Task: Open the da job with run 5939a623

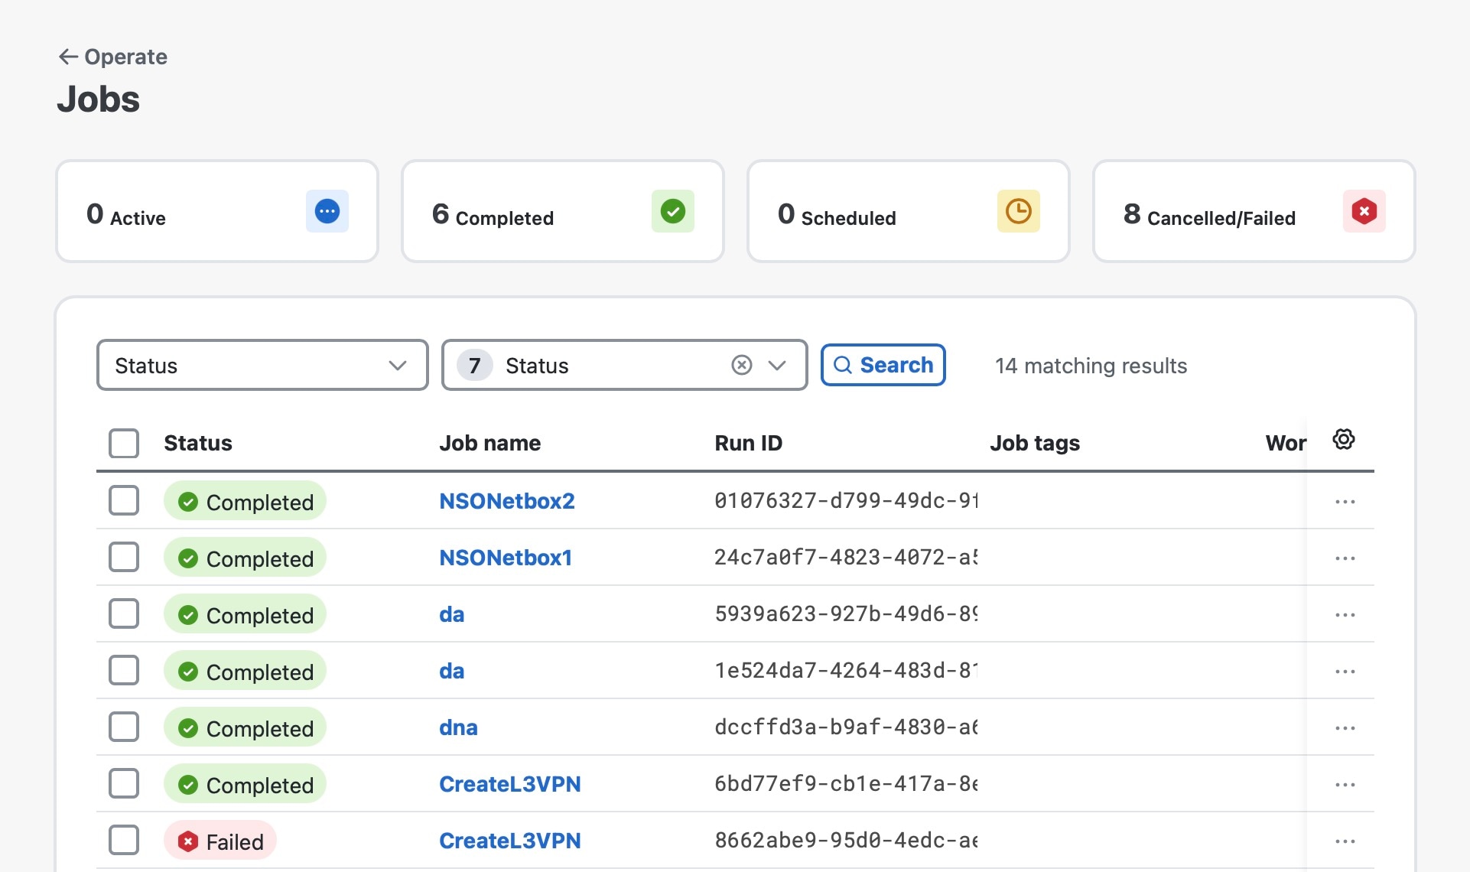Action: pyautogui.click(x=452, y=614)
